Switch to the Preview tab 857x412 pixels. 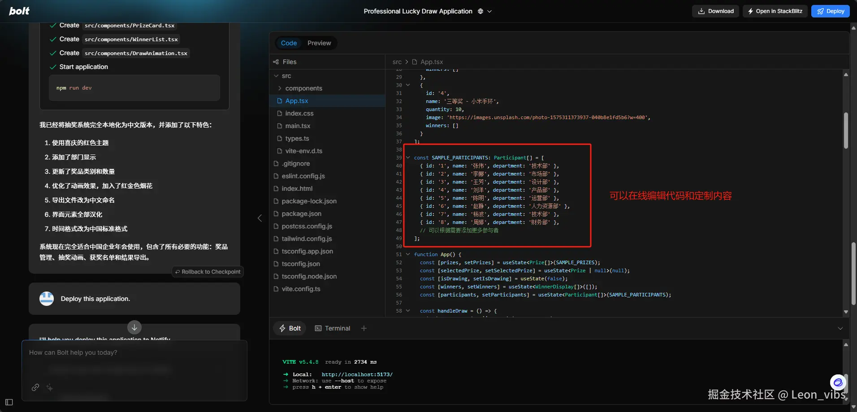(319, 43)
